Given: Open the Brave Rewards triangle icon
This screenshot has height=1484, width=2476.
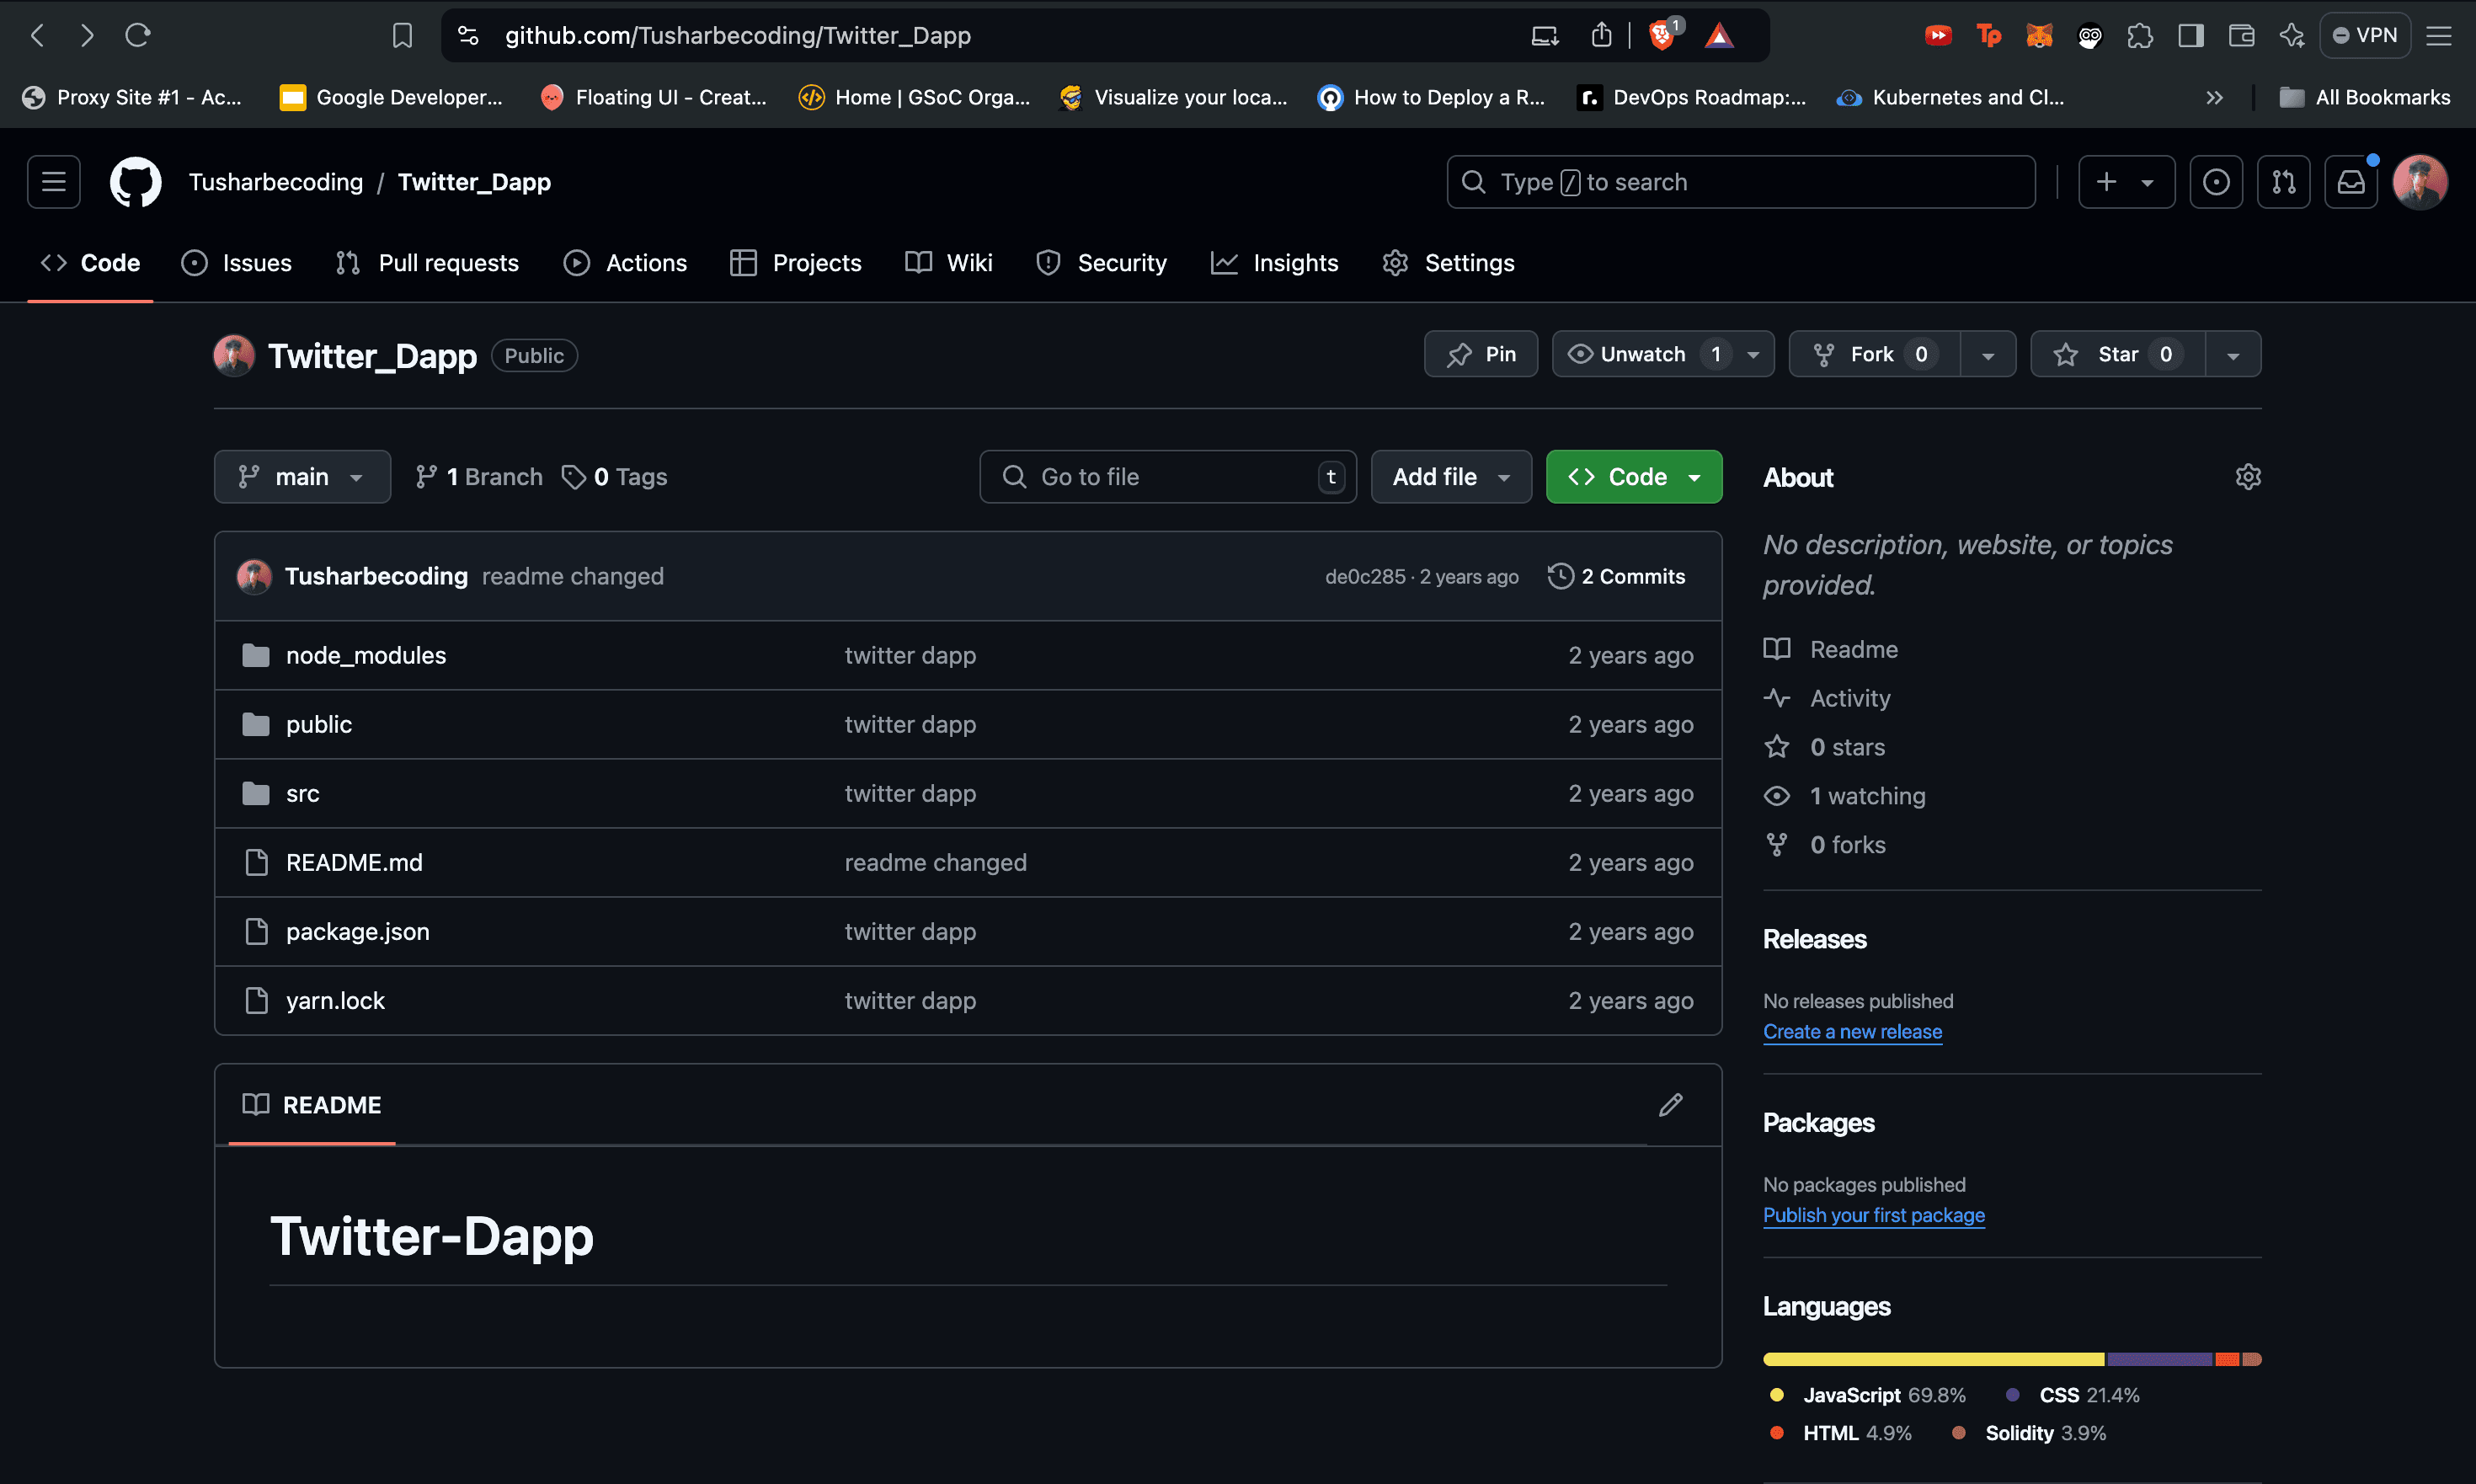Looking at the screenshot, I should click(x=1719, y=36).
